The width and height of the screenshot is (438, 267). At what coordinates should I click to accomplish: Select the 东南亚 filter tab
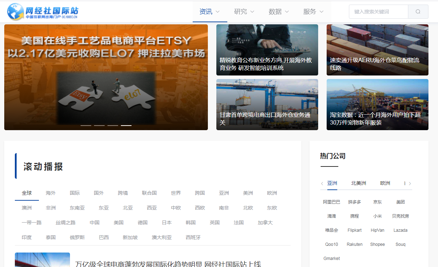tap(77, 208)
